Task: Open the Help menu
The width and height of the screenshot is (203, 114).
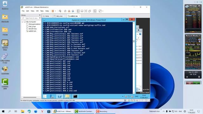Action: click(47, 11)
